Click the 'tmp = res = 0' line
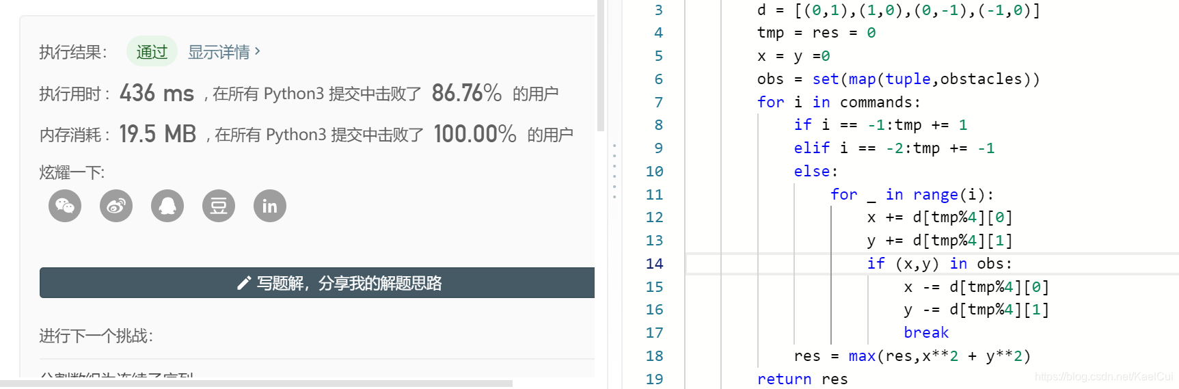The width and height of the screenshot is (1179, 389). [816, 33]
